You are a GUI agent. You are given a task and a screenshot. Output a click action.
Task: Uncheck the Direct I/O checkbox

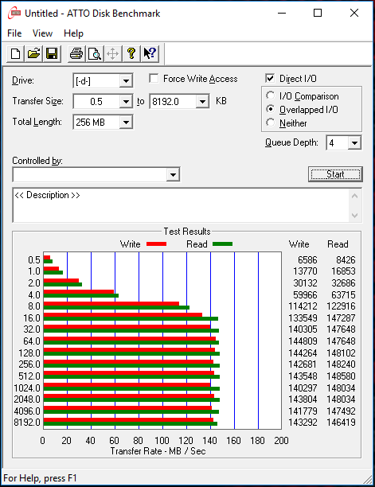pos(270,78)
